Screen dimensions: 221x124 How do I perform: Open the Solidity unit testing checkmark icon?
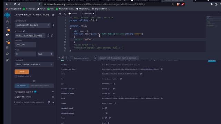click(7, 54)
